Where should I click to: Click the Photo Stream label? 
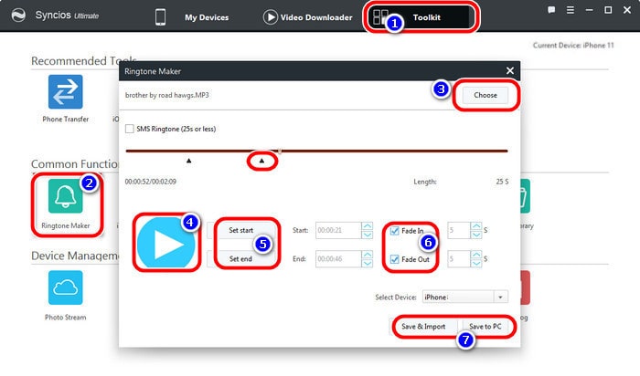click(x=65, y=317)
